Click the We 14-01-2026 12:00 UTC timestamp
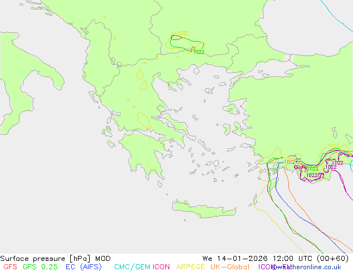Image resolution: width=353 pixels, height=272 pixels. tap(276, 259)
